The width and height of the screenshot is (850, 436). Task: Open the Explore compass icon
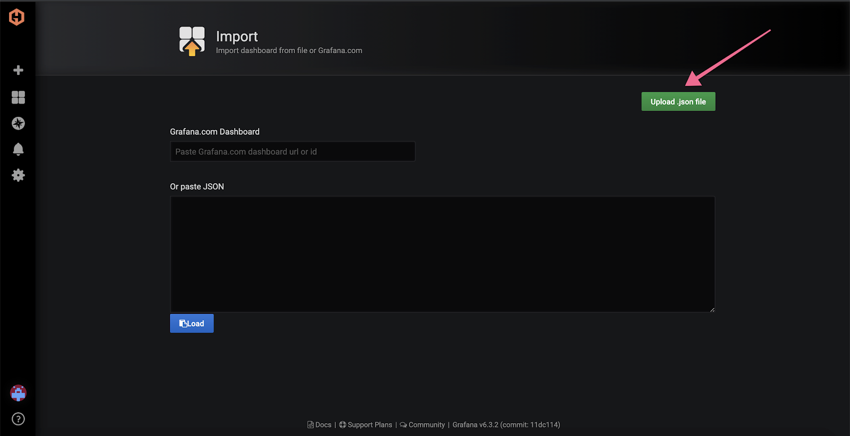point(18,123)
